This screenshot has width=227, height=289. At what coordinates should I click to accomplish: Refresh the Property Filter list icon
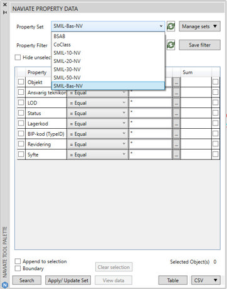(x=171, y=45)
